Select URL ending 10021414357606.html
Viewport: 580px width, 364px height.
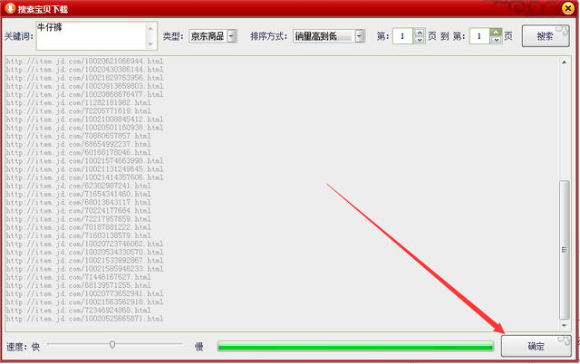[84, 177]
